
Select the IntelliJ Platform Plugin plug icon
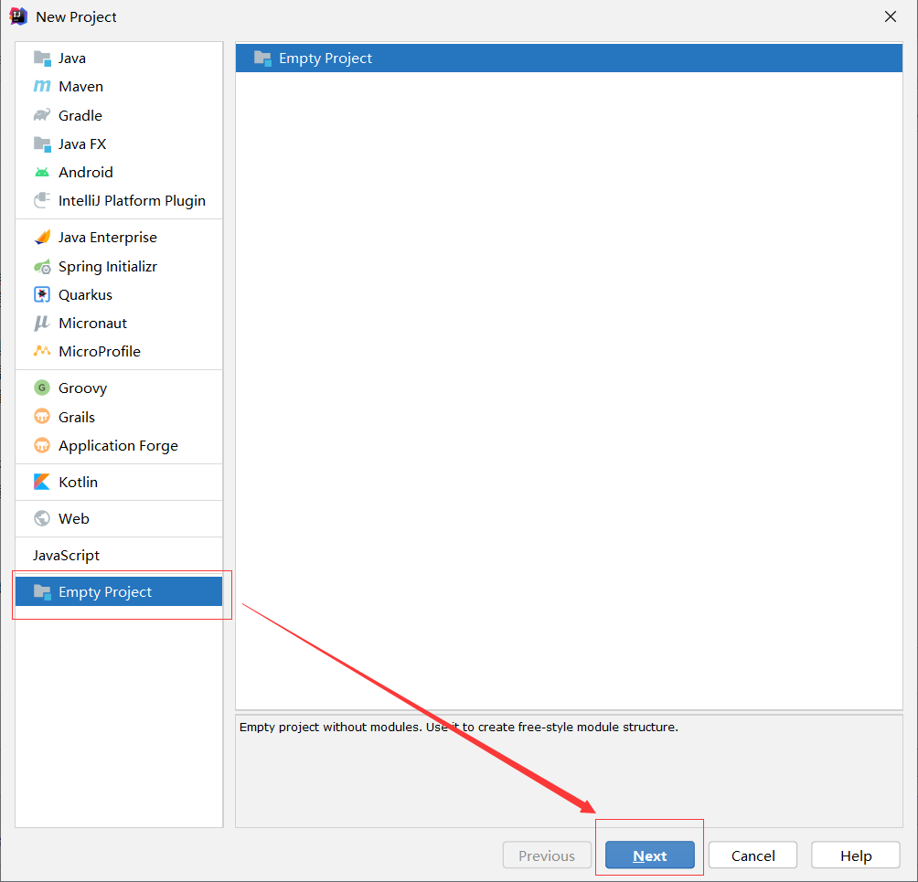point(42,200)
